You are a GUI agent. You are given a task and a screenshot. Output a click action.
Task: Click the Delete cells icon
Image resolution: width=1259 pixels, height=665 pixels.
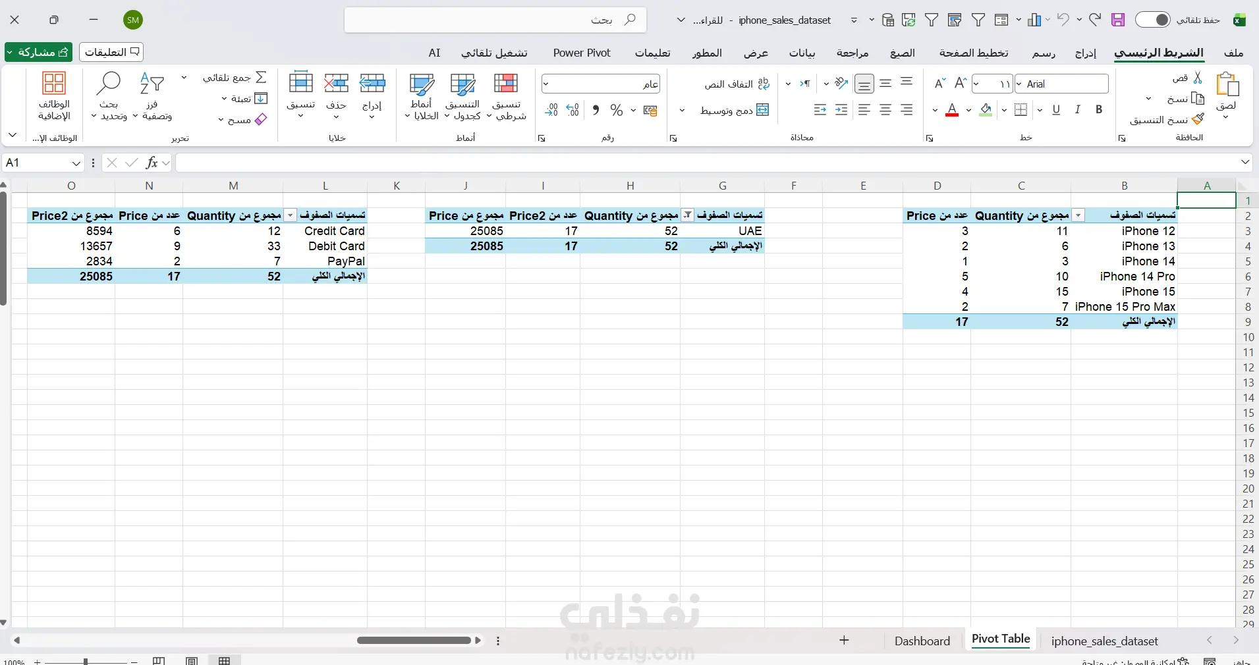pos(336,84)
